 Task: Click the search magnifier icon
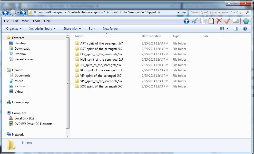(x=248, y=12)
